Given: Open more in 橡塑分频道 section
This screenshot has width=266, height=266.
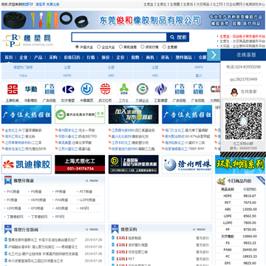Looking at the screenshot, I should coord(92,180).
